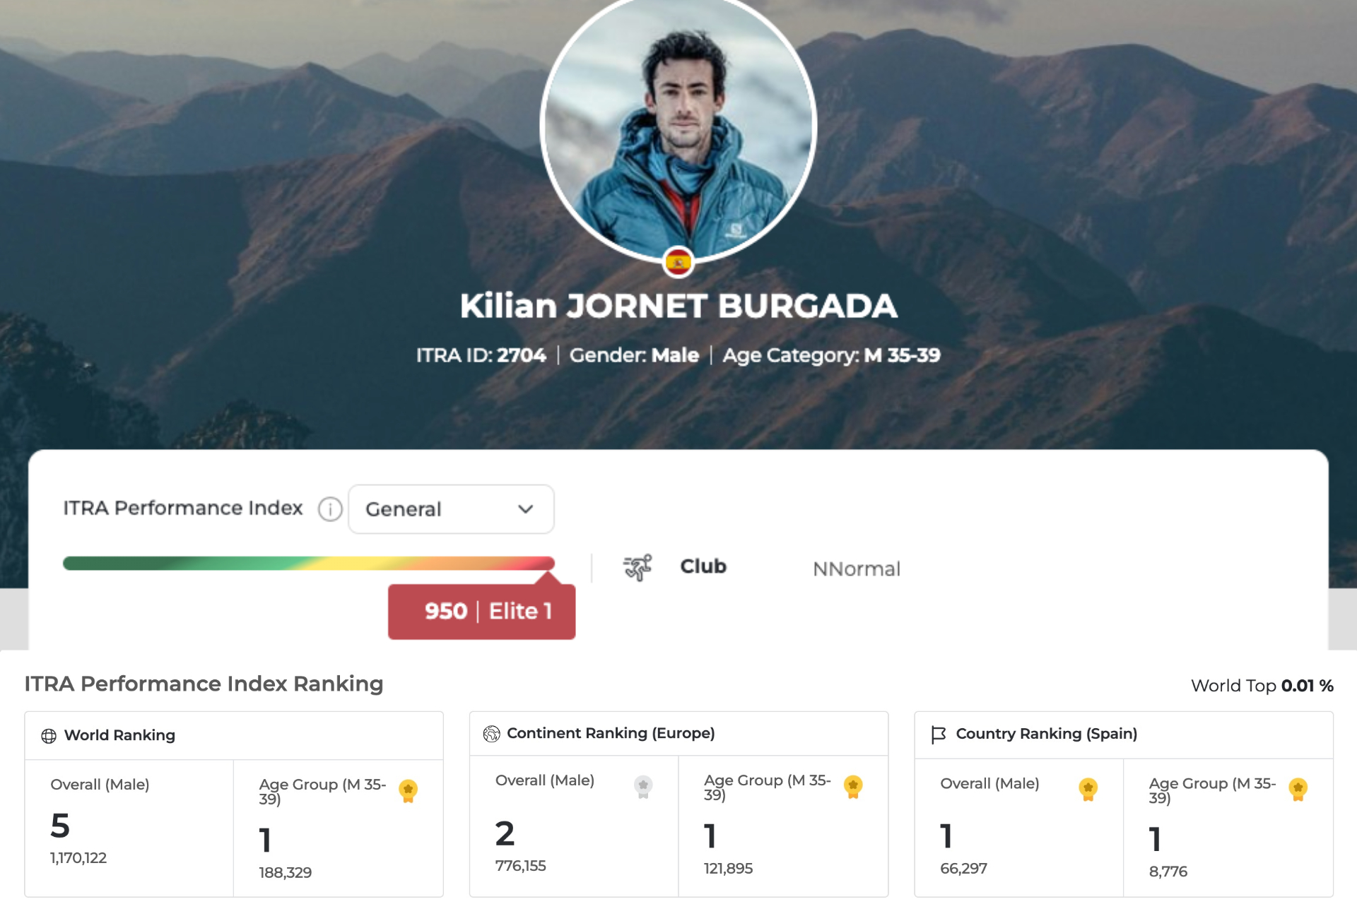
Task: Click gold medal in World Age Group ranking
Action: coord(408,790)
